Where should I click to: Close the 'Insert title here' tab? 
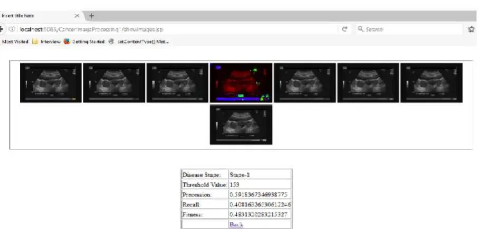coord(77,16)
